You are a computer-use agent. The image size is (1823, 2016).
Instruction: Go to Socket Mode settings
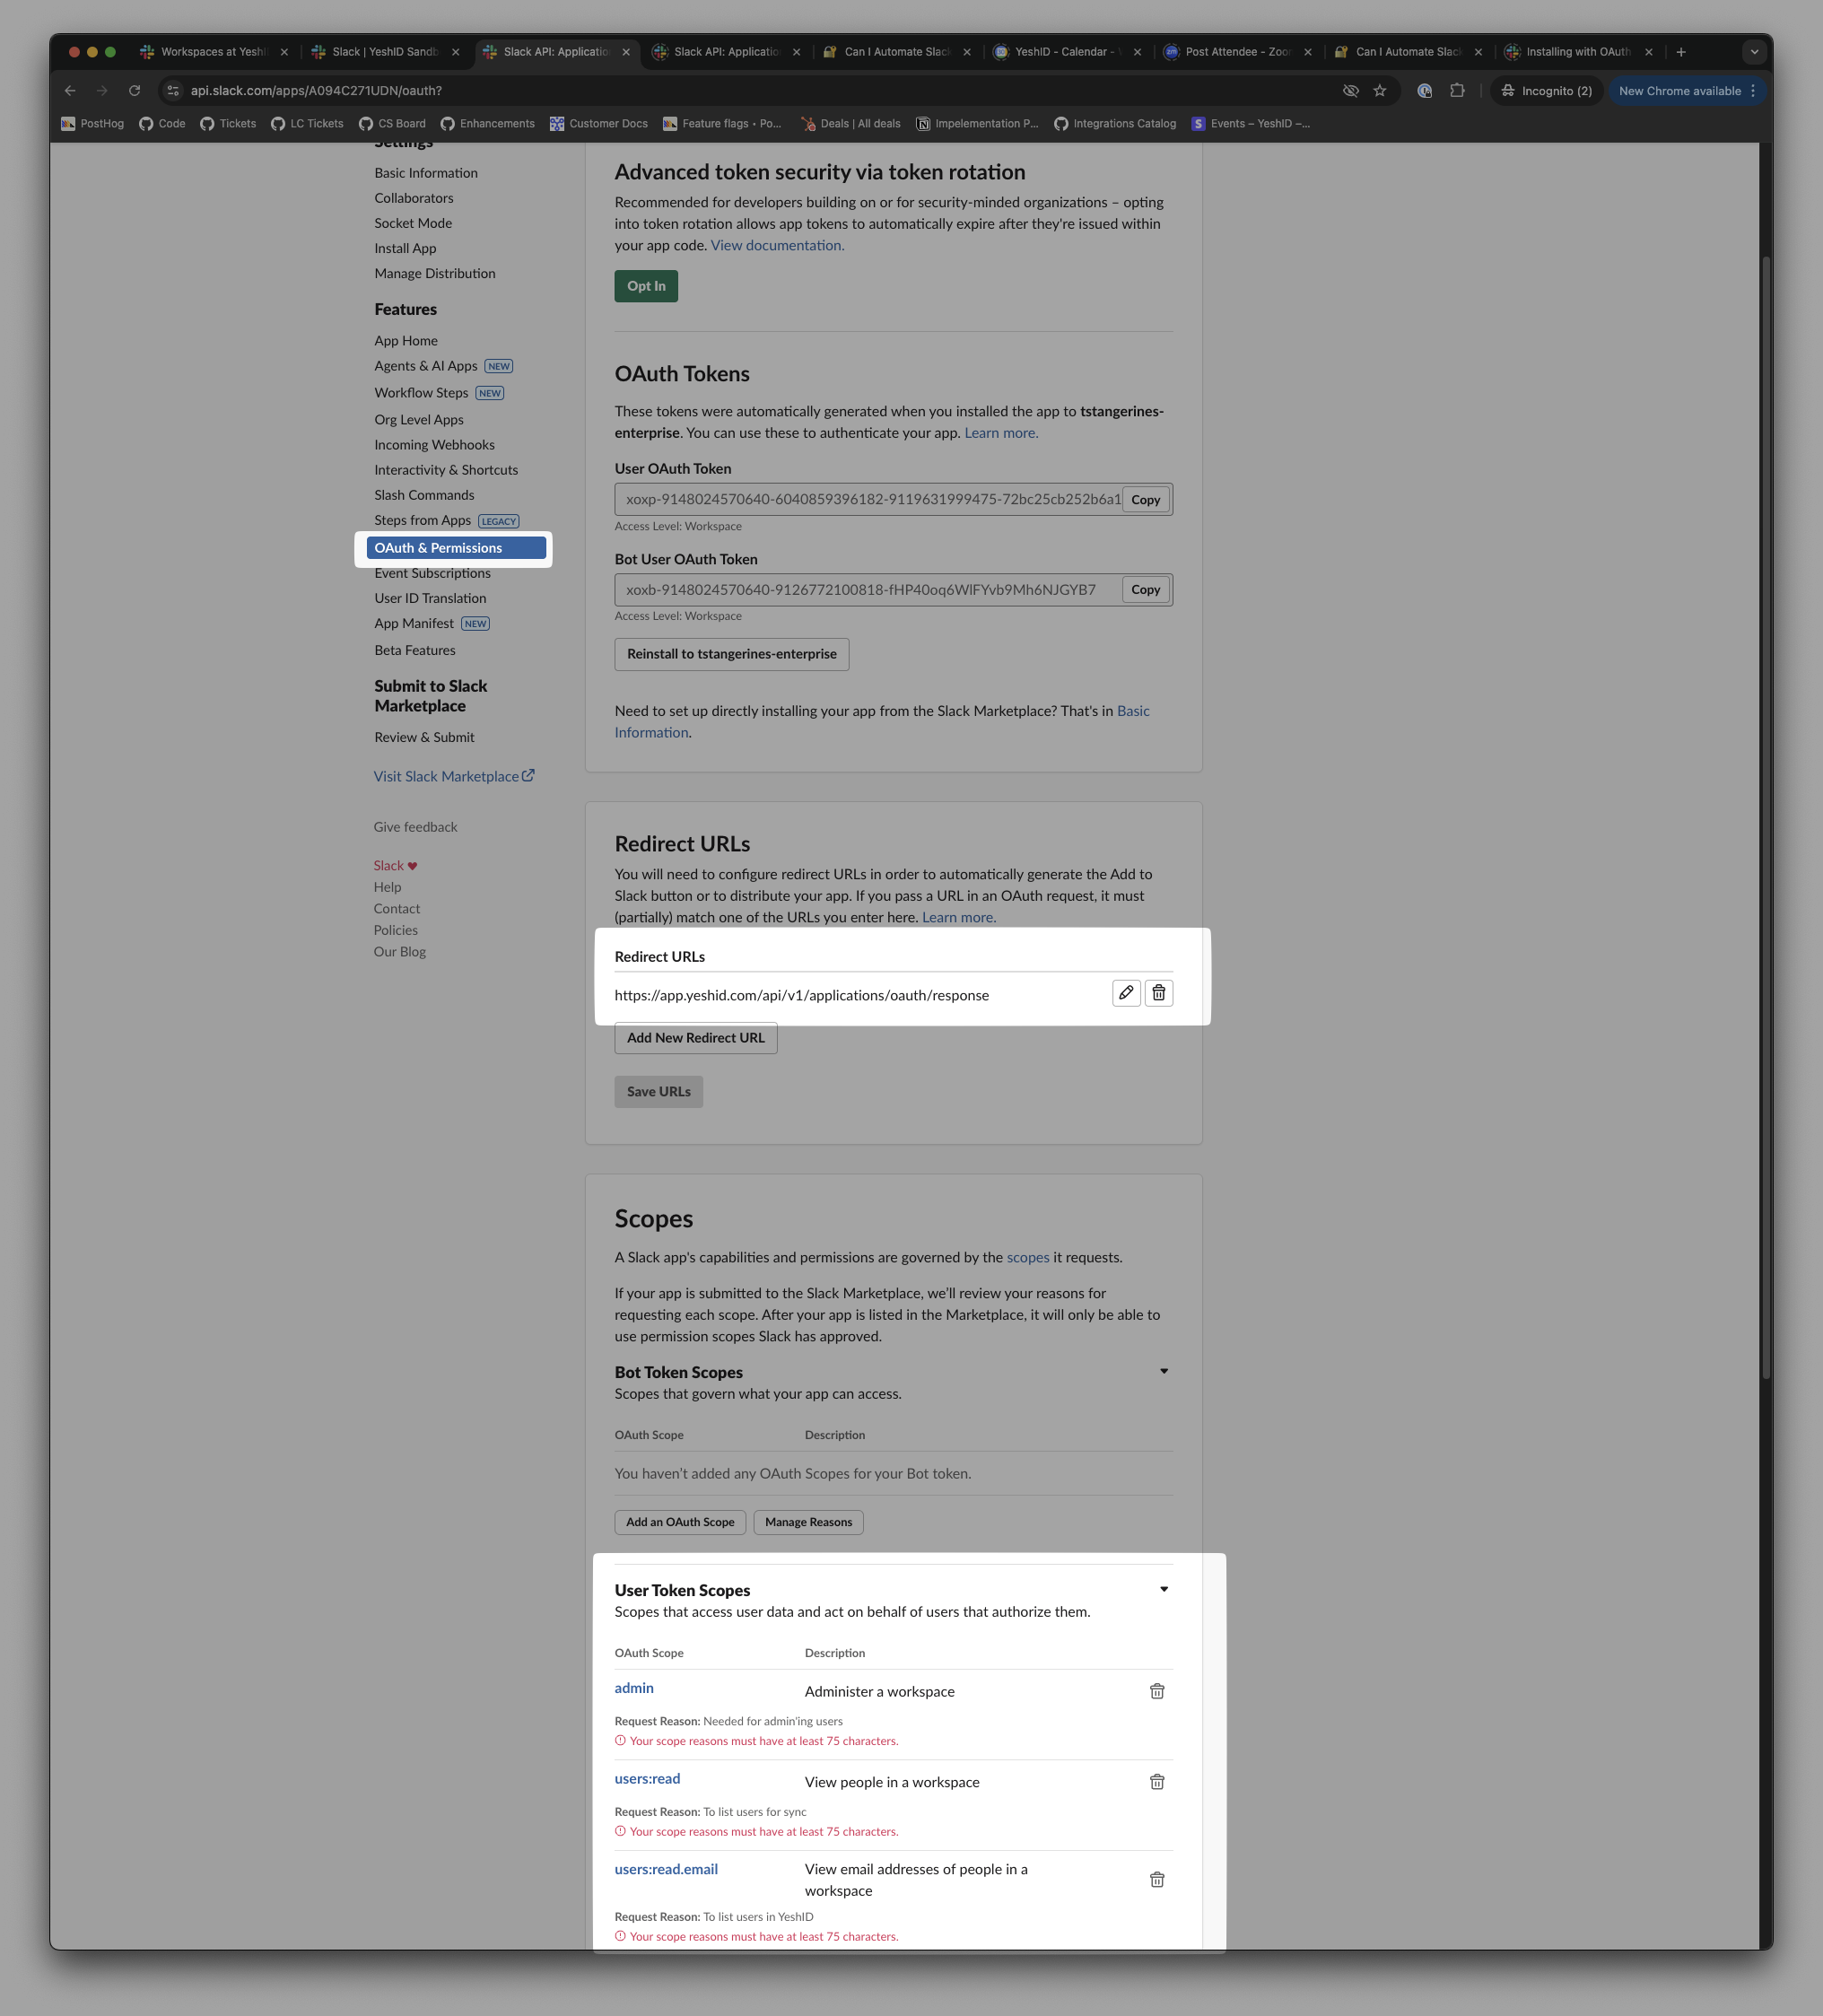click(x=413, y=223)
